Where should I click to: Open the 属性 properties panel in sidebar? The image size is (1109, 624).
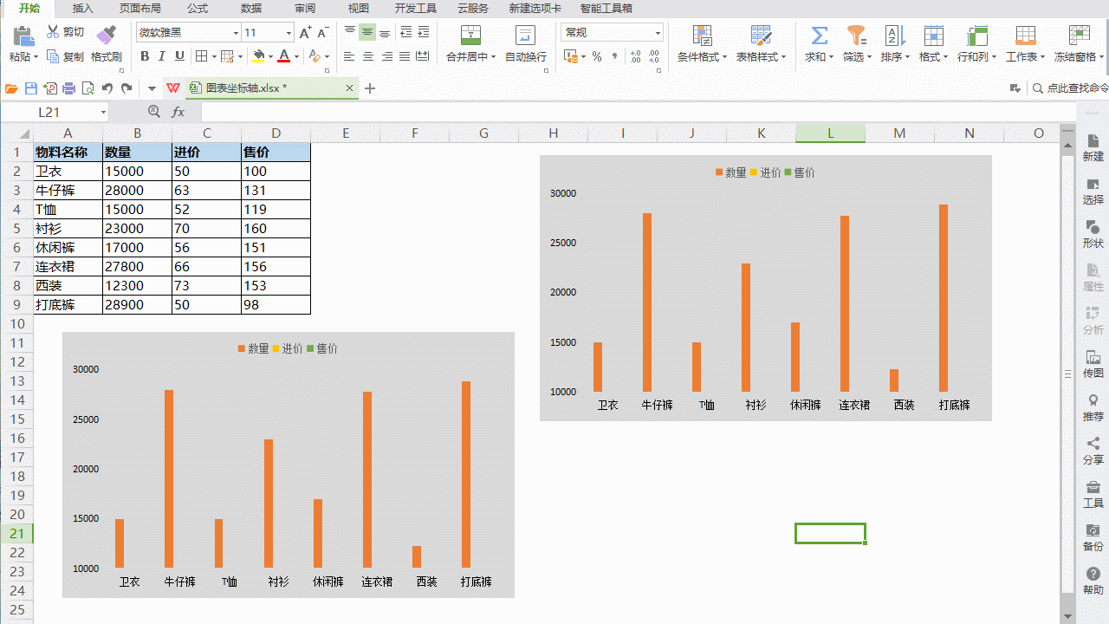pyautogui.click(x=1093, y=279)
